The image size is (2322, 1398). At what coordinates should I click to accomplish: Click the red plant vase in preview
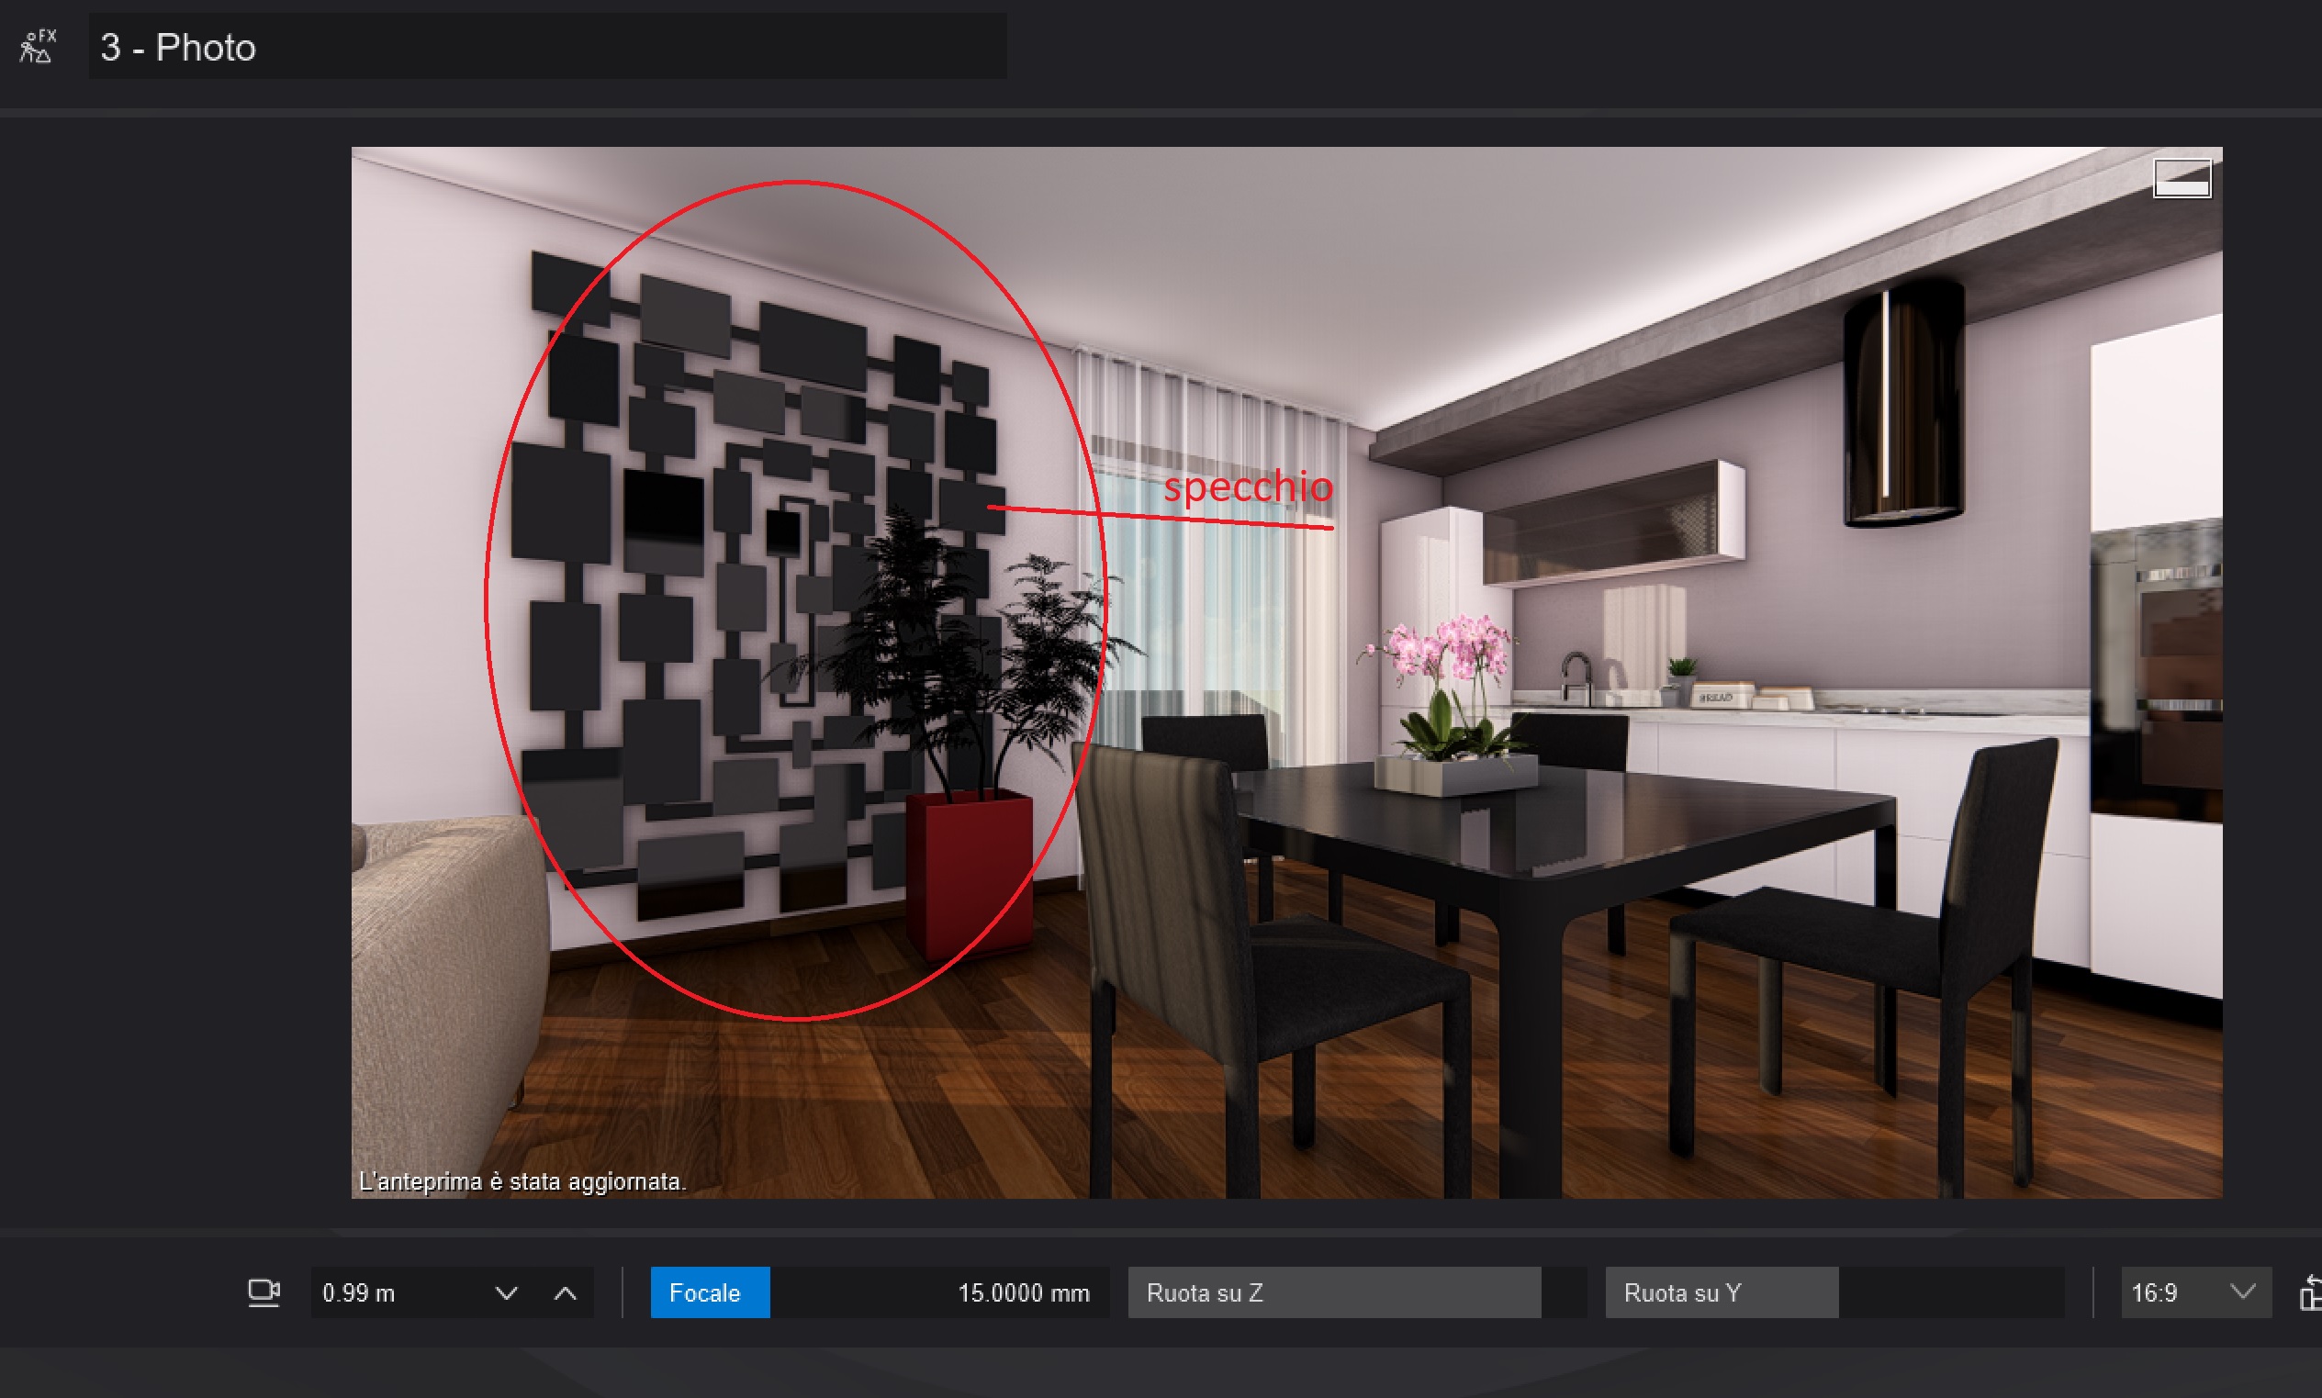pyautogui.click(x=970, y=872)
